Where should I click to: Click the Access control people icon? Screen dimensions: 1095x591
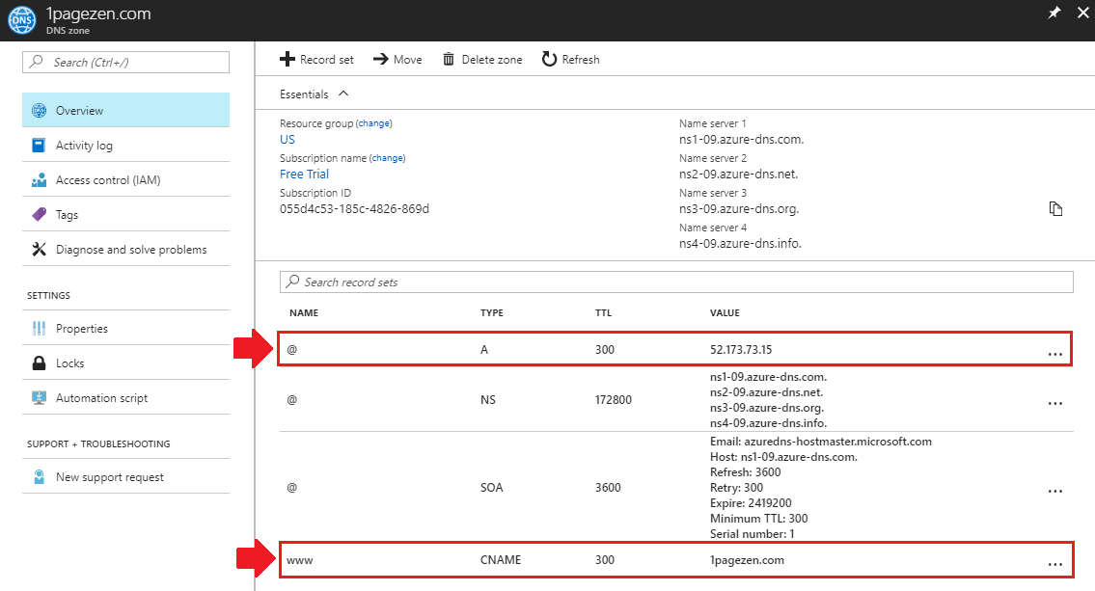coord(40,180)
